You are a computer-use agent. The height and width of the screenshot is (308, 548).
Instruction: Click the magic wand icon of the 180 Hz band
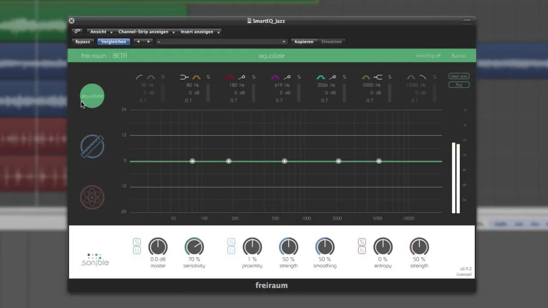point(242,77)
